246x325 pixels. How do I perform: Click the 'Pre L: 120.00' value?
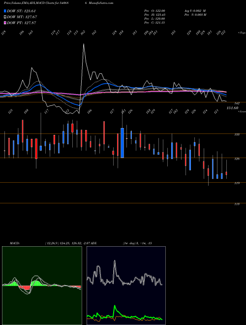[154, 19]
